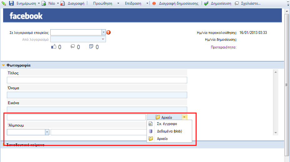Collapse the Φωτογραφία section

pyautogui.click(x=3, y=65)
